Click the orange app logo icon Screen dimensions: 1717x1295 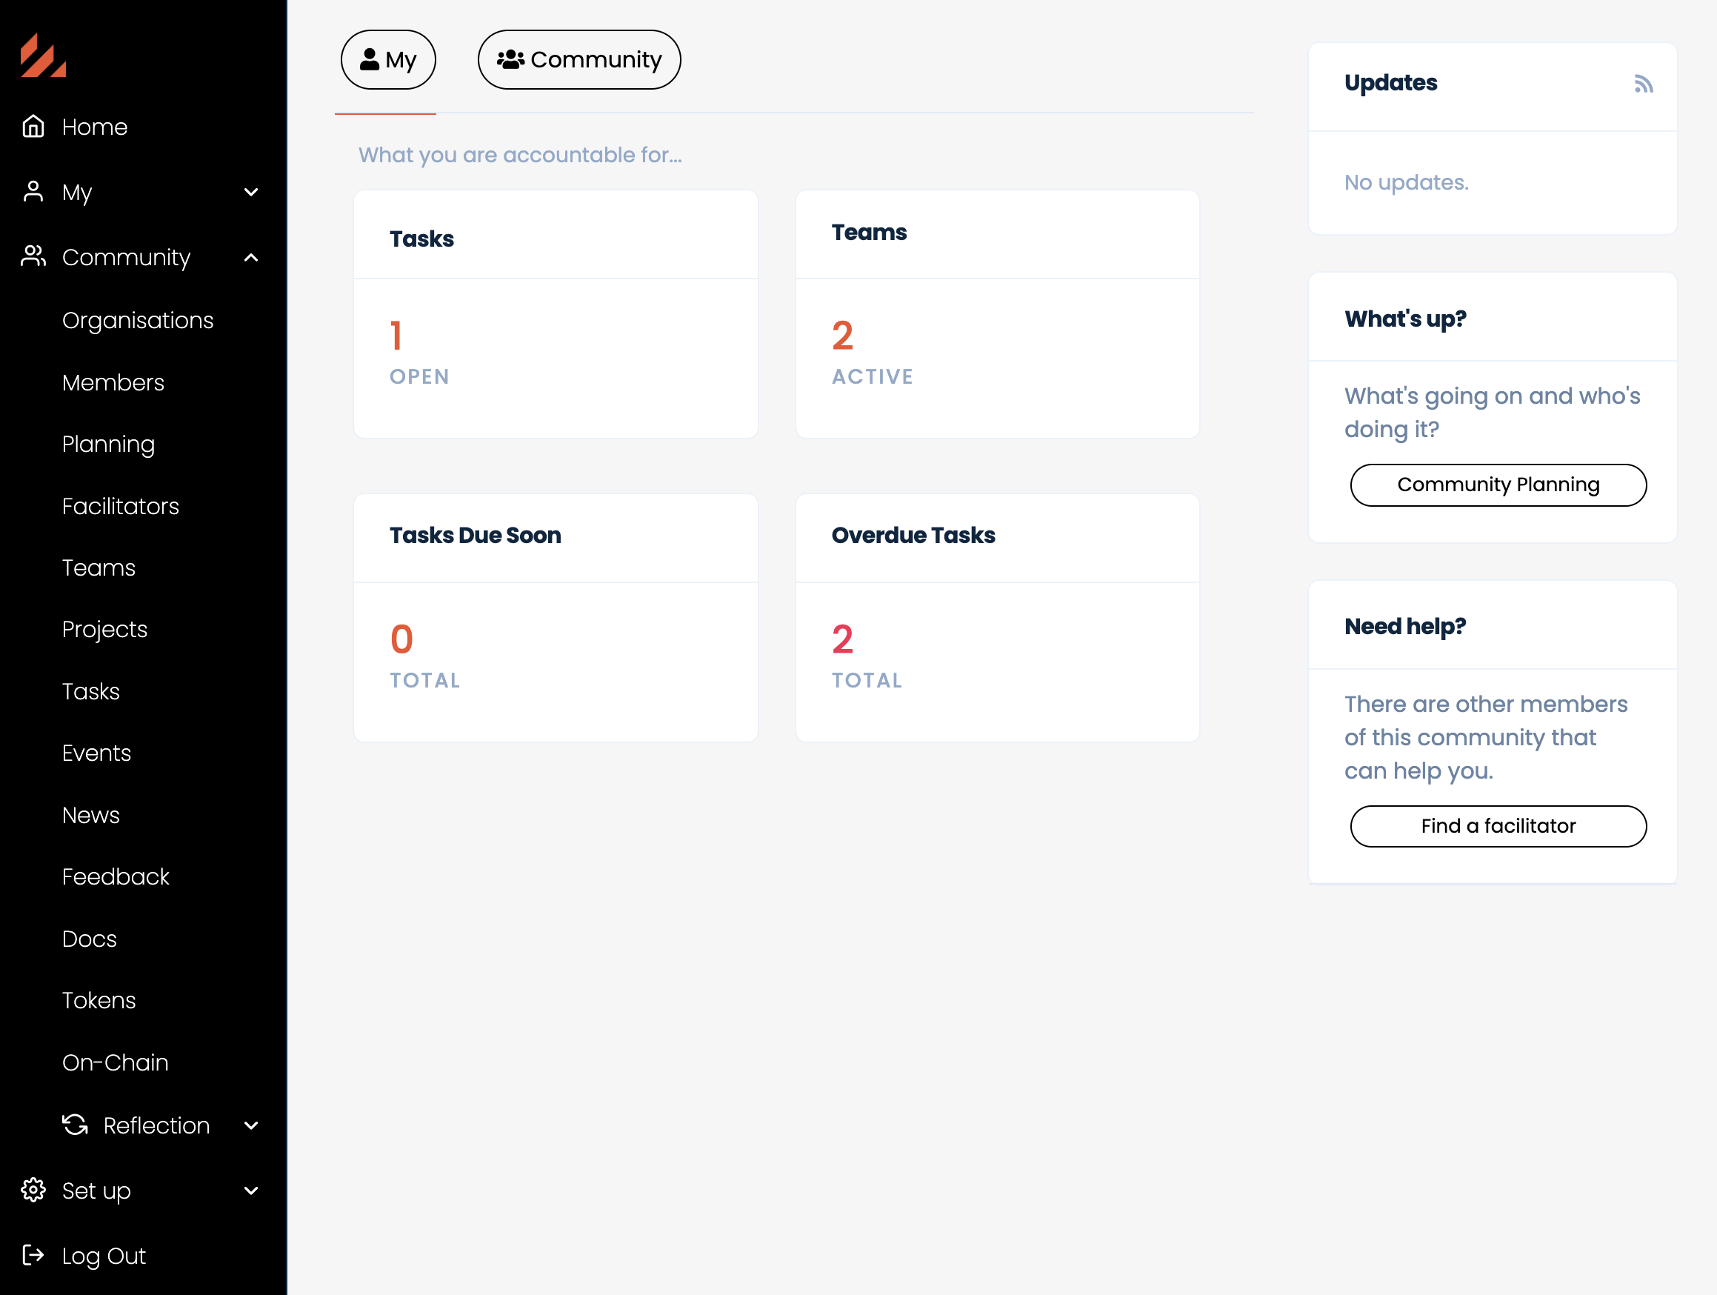(43, 56)
